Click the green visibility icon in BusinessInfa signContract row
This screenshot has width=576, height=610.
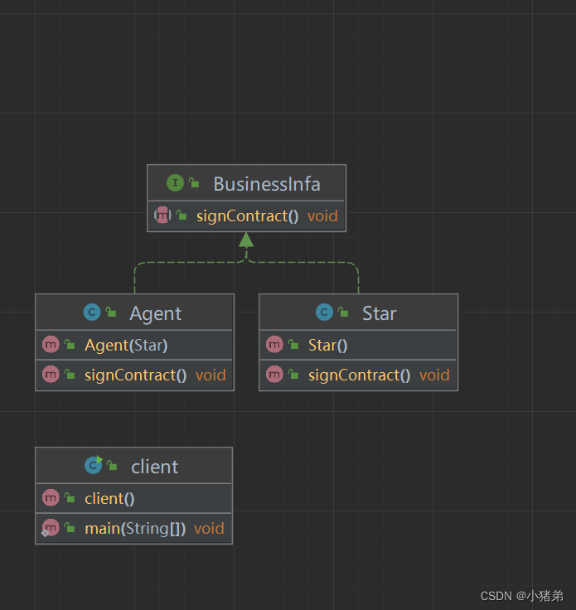pos(182,215)
